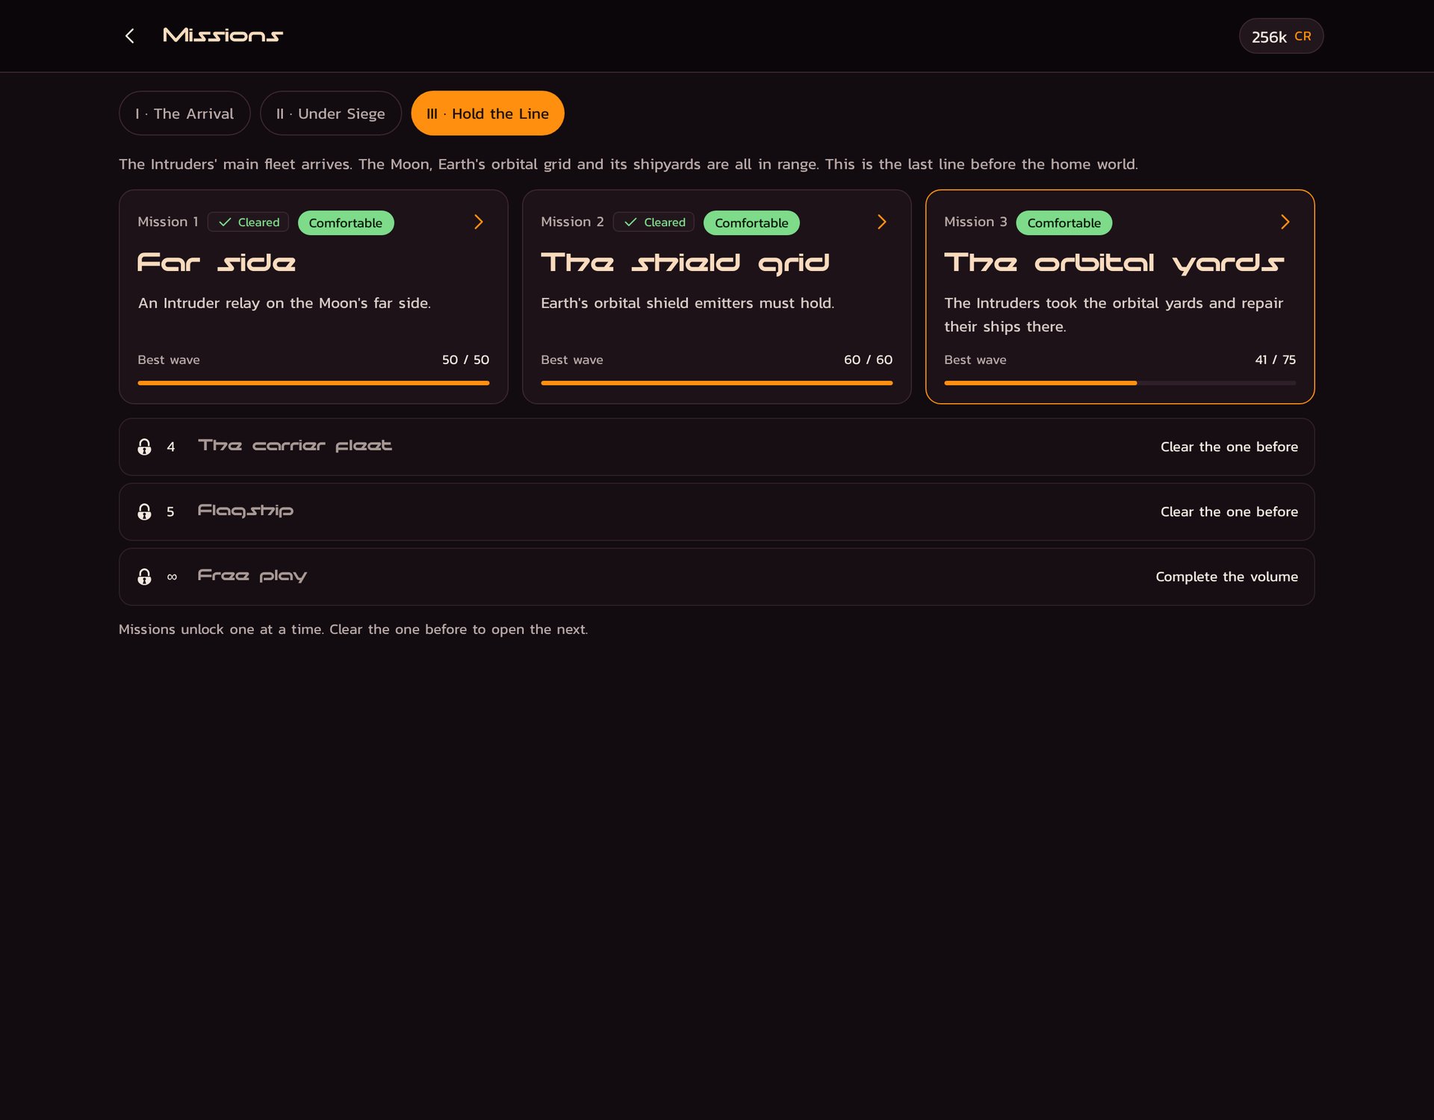Click the Far side progress bar
Image resolution: width=1434 pixels, height=1120 pixels.
pos(314,383)
